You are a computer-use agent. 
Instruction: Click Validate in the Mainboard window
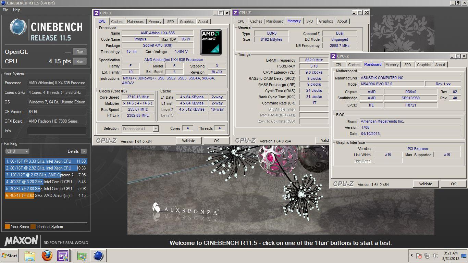pyautogui.click(x=426, y=184)
